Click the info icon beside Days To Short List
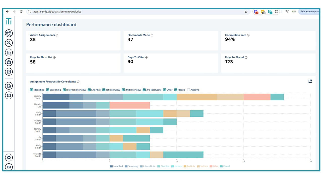Screen dimensions: 323x181 tap(54, 58)
